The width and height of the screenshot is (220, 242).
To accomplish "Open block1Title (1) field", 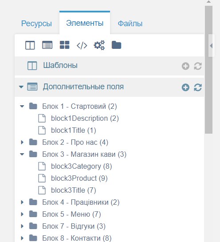I will (74, 130).
